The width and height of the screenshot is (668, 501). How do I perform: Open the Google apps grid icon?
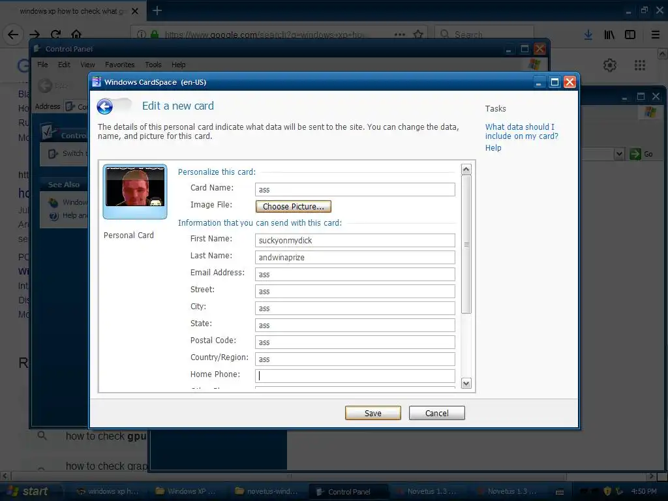coord(640,65)
